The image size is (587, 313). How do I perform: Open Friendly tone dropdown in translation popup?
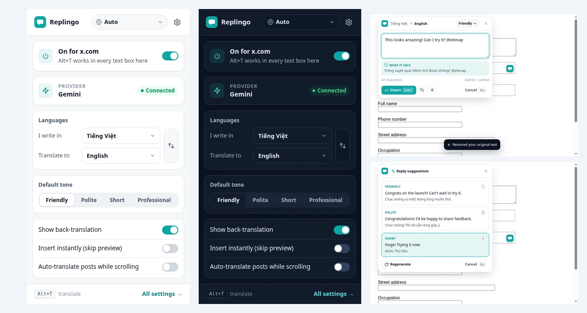(467, 23)
